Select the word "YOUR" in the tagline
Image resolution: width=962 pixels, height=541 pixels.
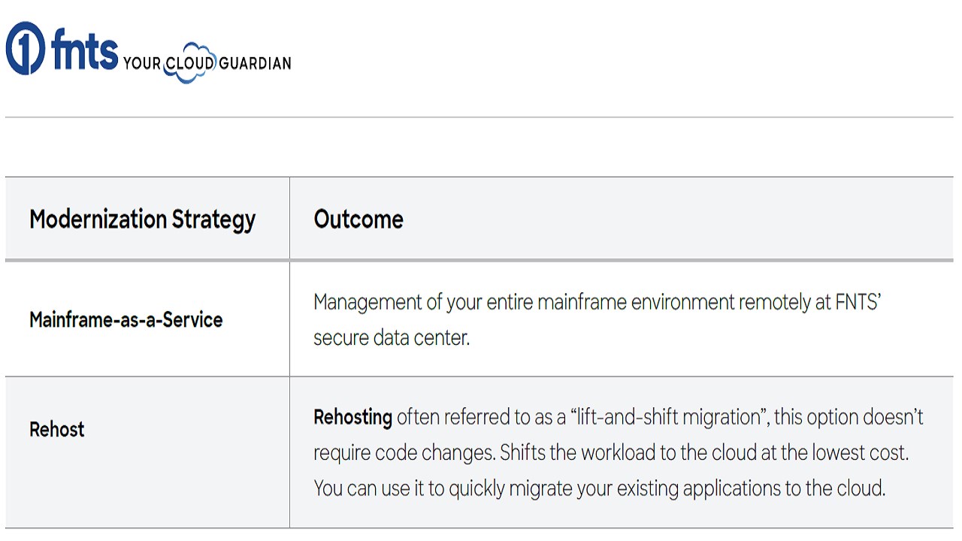click(x=142, y=64)
